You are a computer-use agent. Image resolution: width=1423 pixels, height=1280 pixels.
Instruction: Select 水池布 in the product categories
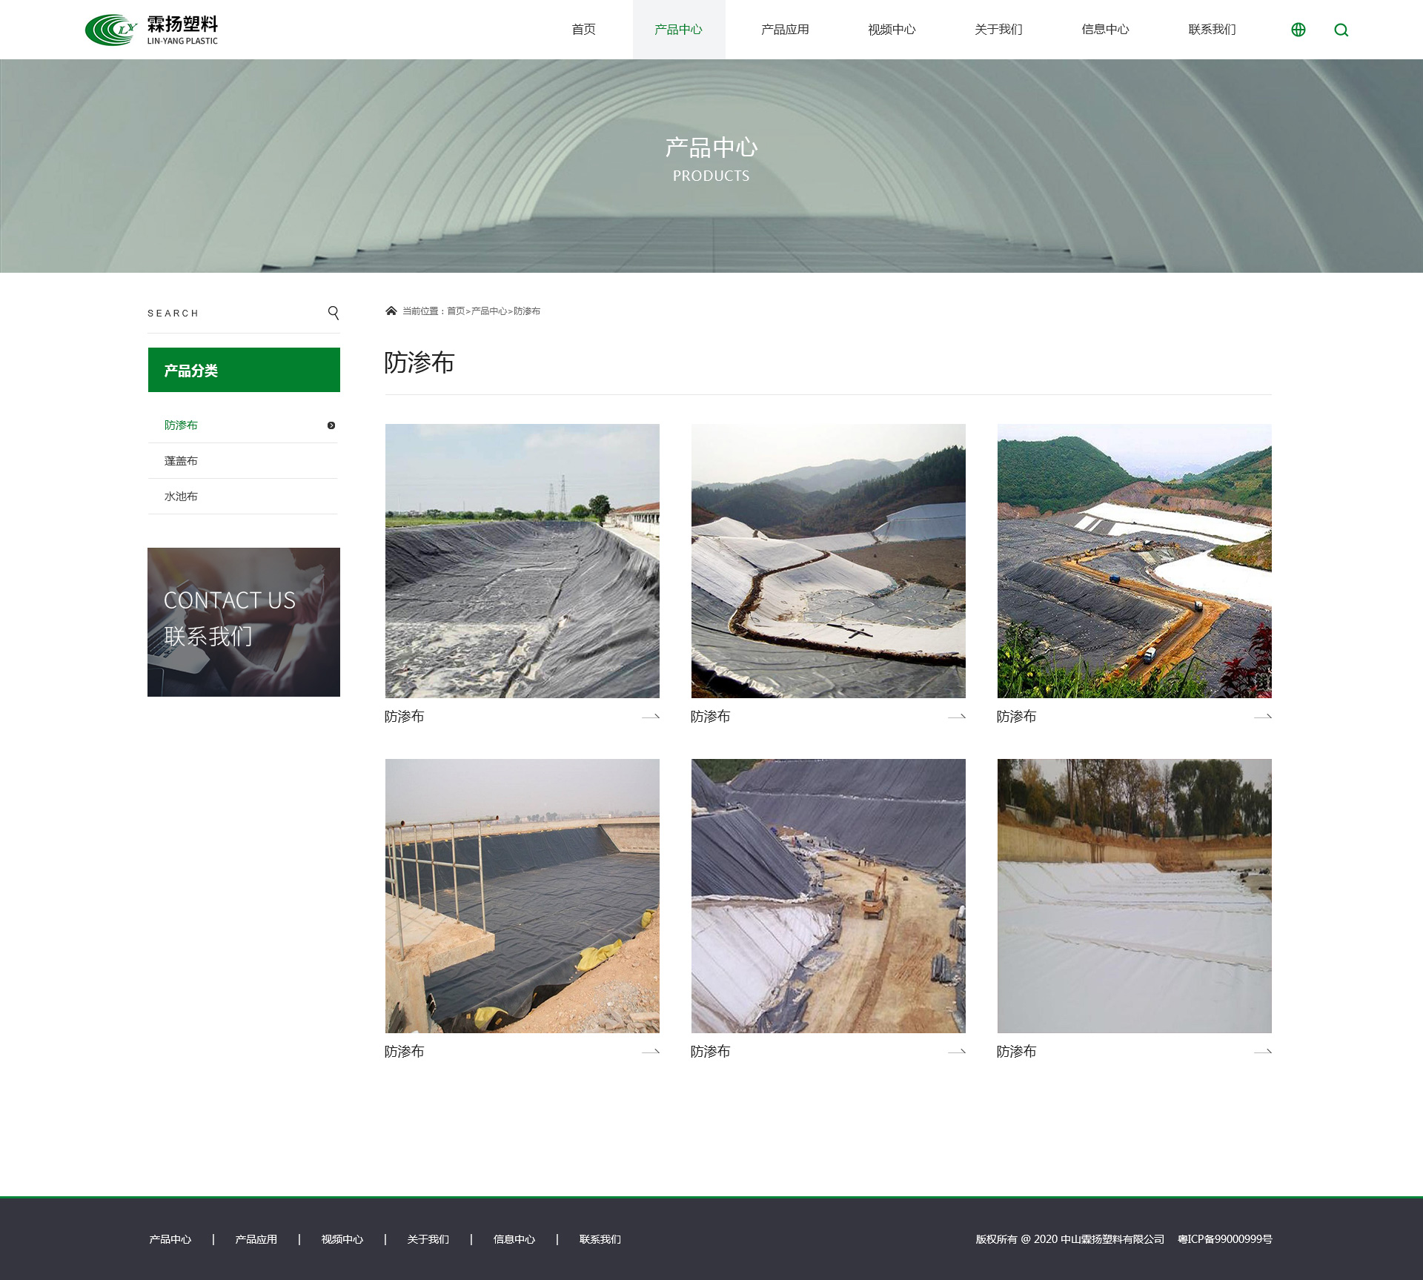click(x=181, y=497)
